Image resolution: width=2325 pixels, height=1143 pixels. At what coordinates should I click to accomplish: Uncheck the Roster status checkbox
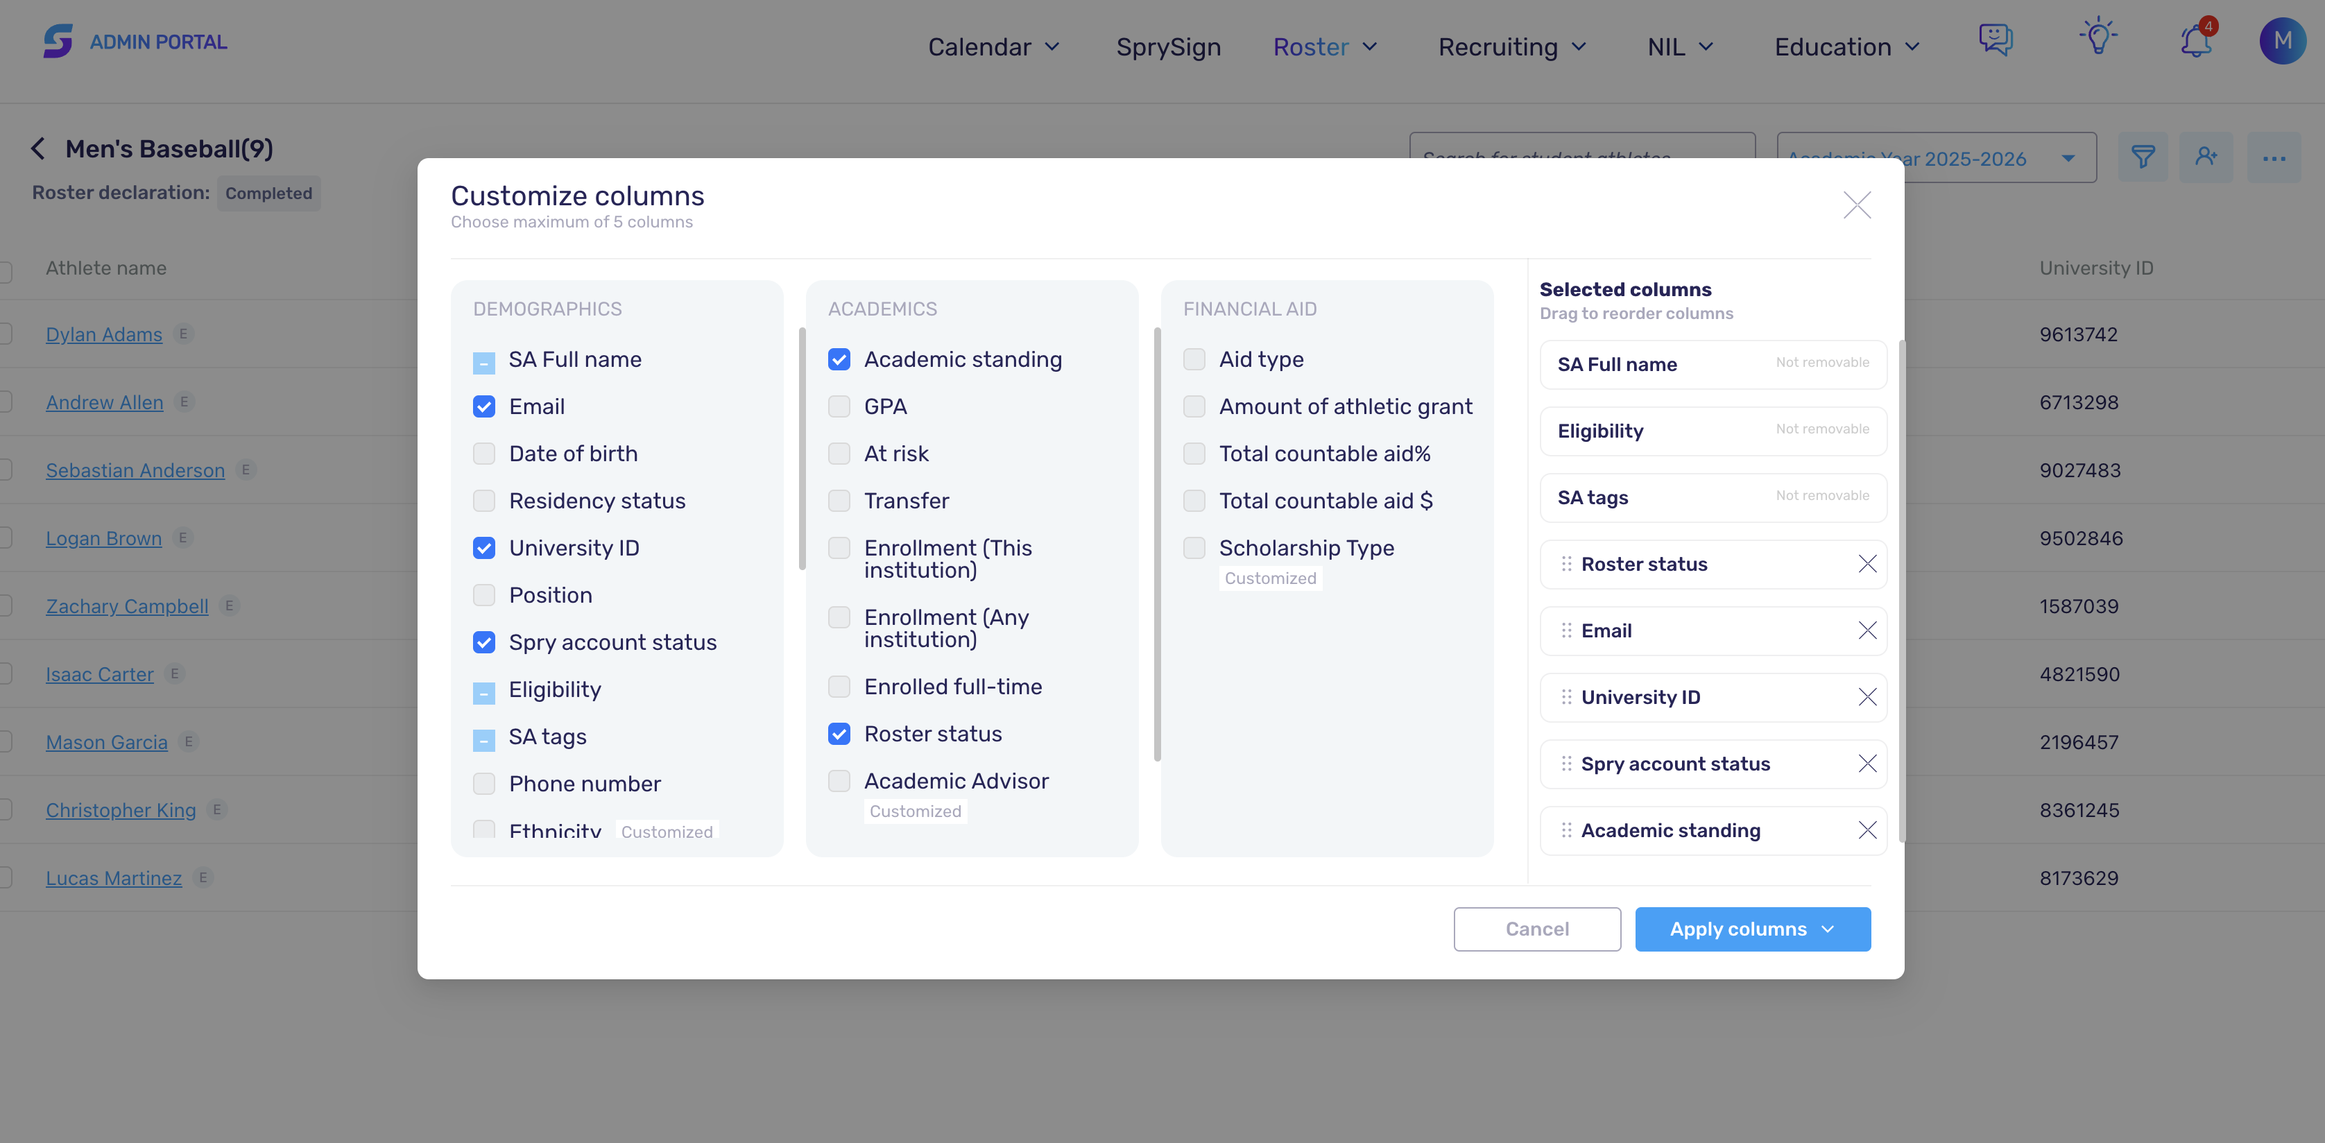(x=839, y=734)
